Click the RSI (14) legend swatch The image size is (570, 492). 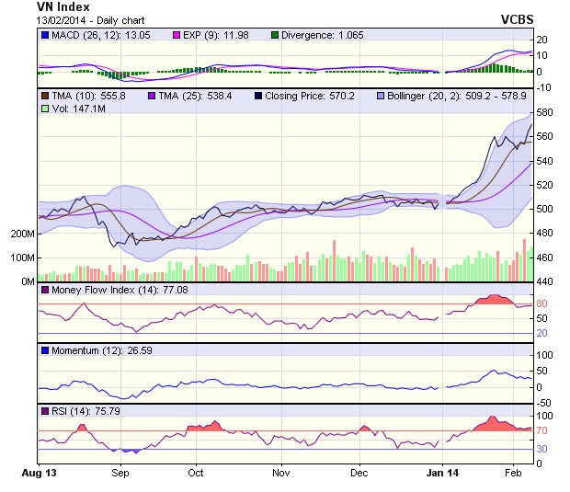[x=45, y=411]
